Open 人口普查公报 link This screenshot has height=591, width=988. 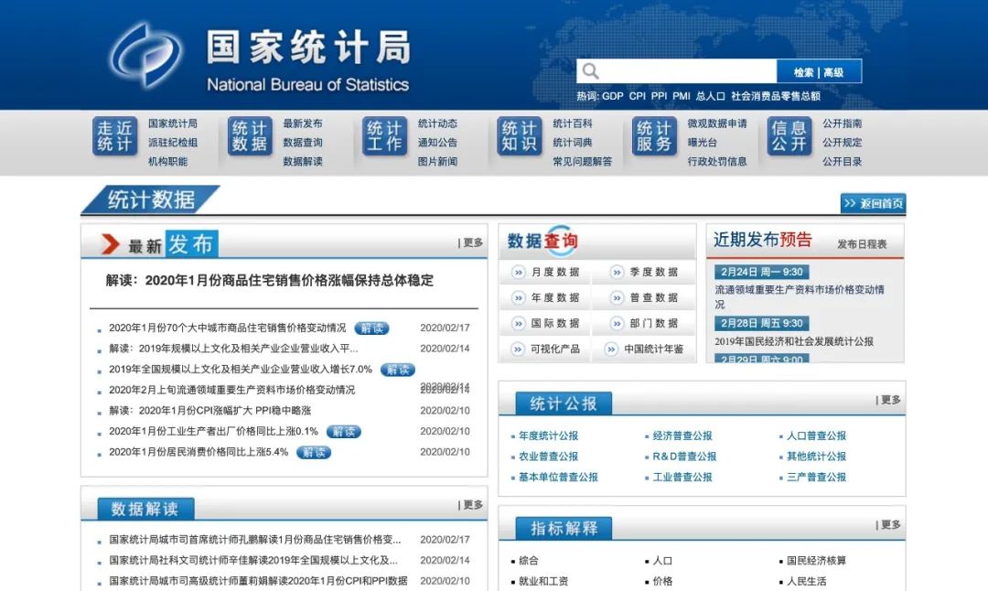click(x=817, y=435)
